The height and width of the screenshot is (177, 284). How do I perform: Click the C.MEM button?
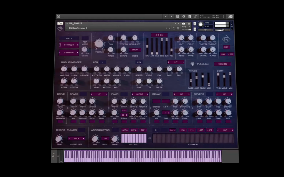click(226, 47)
